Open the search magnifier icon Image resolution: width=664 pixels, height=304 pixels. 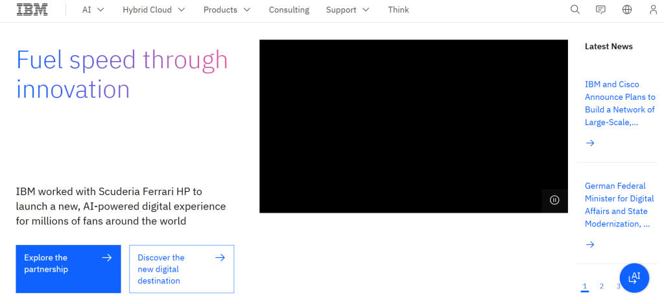pyautogui.click(x=575, y=10)
